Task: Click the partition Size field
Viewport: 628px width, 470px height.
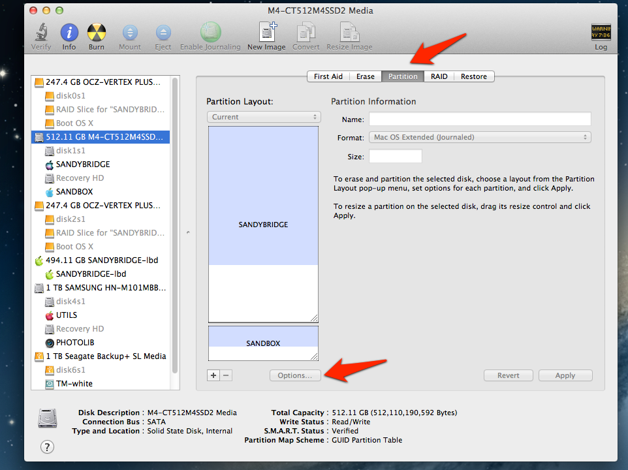Action: pos(396,156)
